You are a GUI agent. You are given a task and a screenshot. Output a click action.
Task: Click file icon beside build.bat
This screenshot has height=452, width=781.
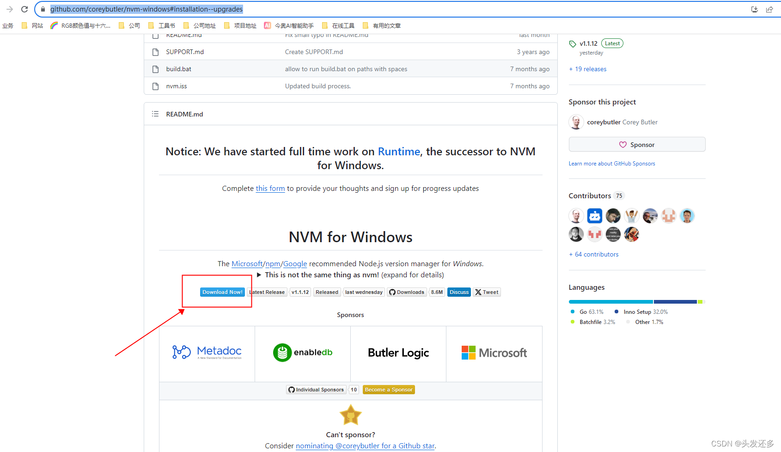[x=156, y=69]
